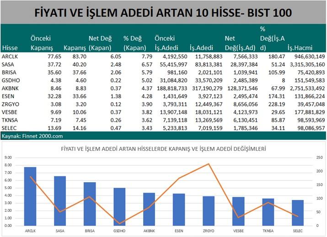327x237 pixels.
Task: Select the BRISA blue bar in chart
Action: coord(90,204)
